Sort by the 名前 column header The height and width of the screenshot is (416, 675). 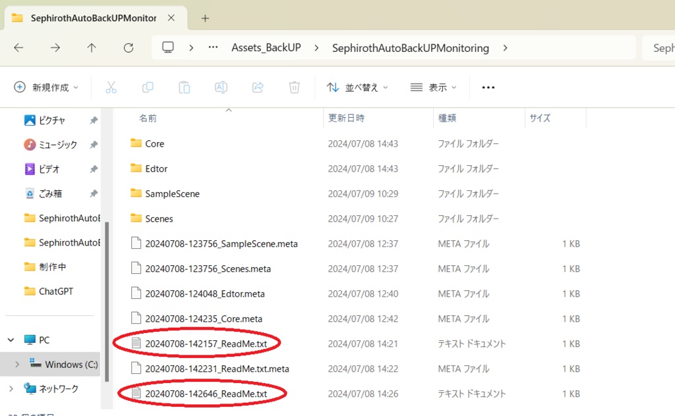coord(148,118)
